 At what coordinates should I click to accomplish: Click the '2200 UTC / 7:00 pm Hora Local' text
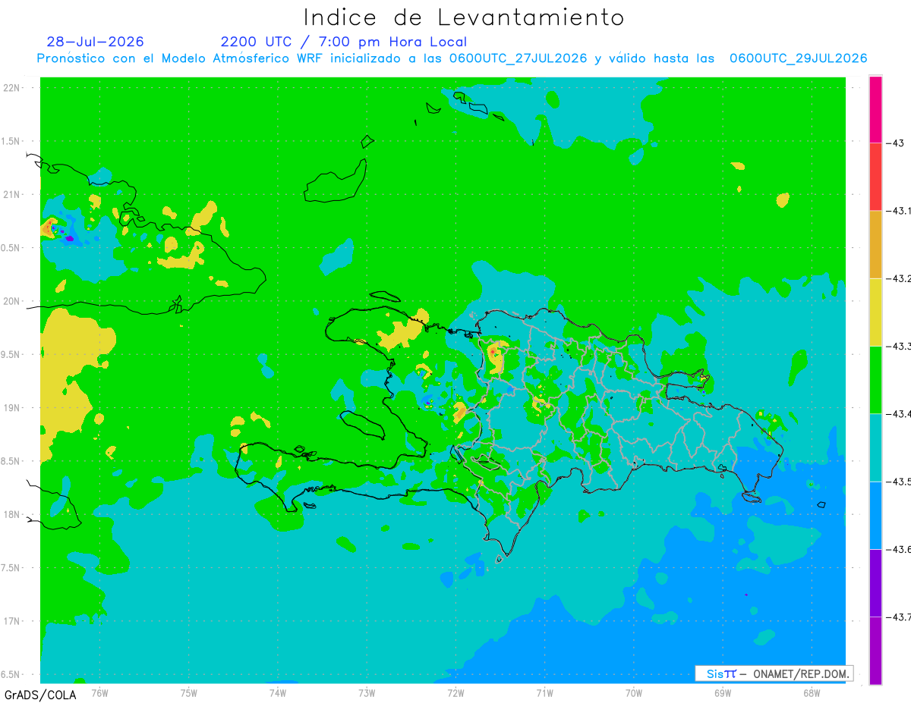pos(344,42)
